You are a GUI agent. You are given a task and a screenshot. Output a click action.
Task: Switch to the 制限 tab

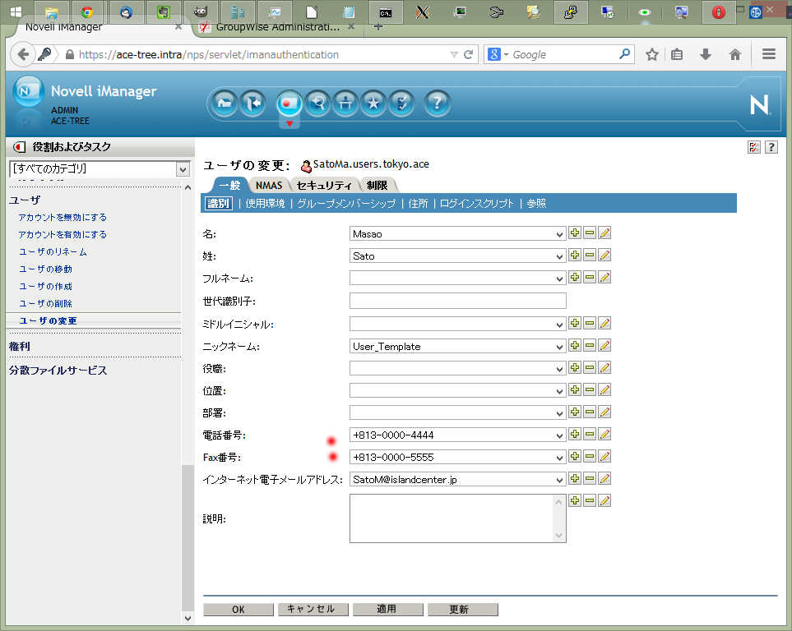pos(377,185)
